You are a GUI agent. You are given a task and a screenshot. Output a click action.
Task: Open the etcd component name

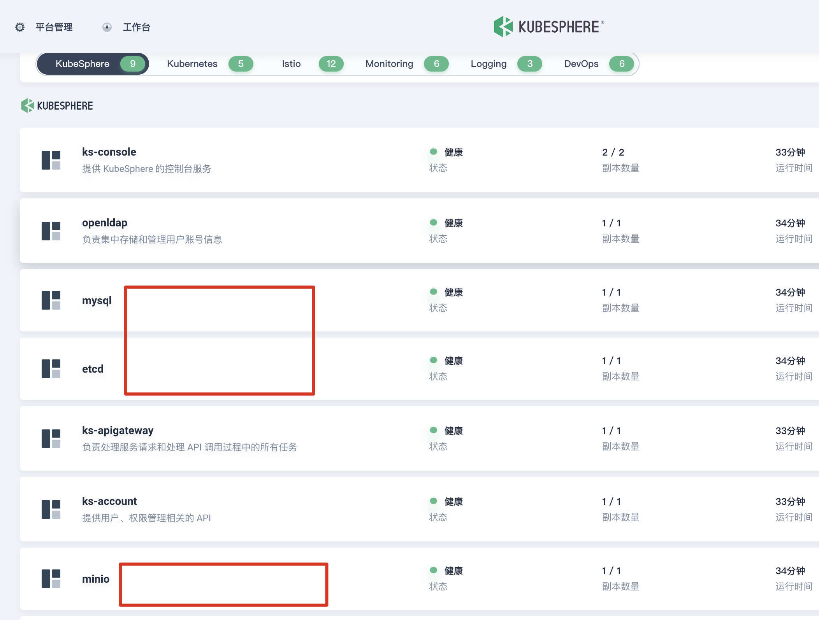(x=93, y=369)
